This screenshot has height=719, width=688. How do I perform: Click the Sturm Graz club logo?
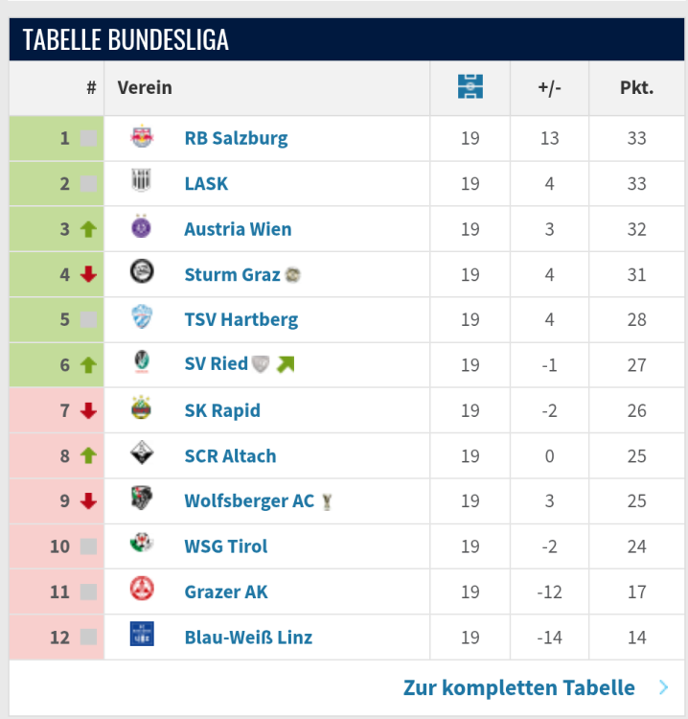142,273
